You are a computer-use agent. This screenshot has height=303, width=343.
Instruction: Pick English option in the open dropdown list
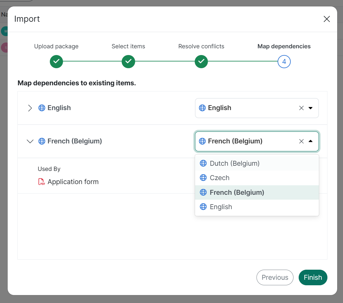coord(221,207)
